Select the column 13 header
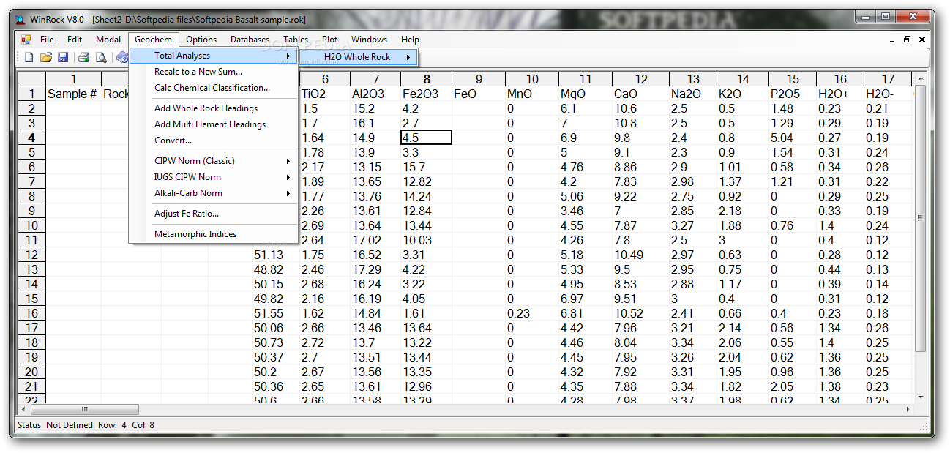The width and height of the screenshot is (950, 453). pyautogui.click(x=693, y=79)
